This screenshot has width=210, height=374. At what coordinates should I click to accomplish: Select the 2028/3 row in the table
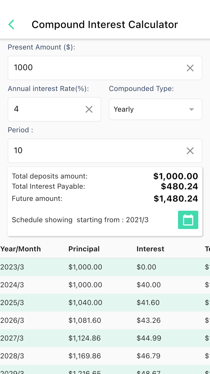[90, 356]
